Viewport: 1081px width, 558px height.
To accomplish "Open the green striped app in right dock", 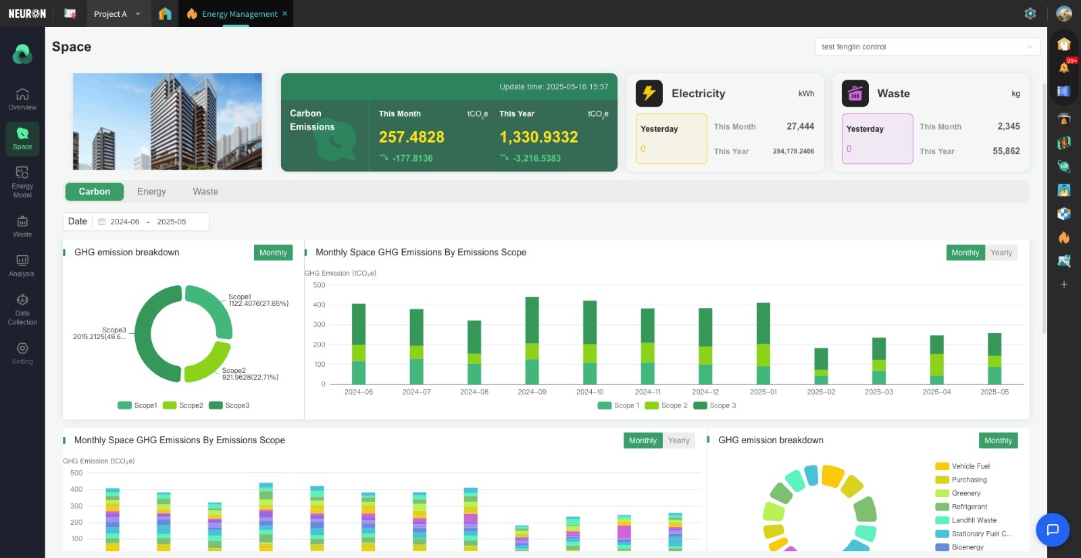I will [1064, 143].
